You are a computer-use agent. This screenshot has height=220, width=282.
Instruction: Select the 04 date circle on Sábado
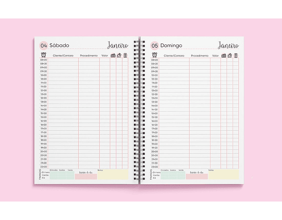[44, 45]
